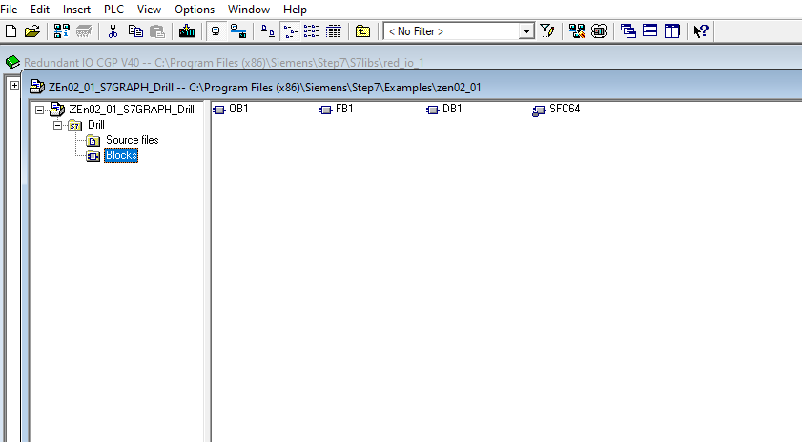This screenshot has width=802, height=442.
Task: Enable Details view
Action: [x=334, y=31]
